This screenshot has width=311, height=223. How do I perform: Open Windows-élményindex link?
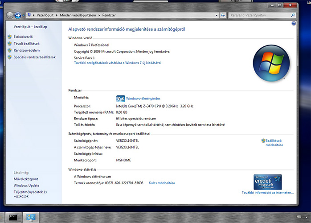point(143,99)
